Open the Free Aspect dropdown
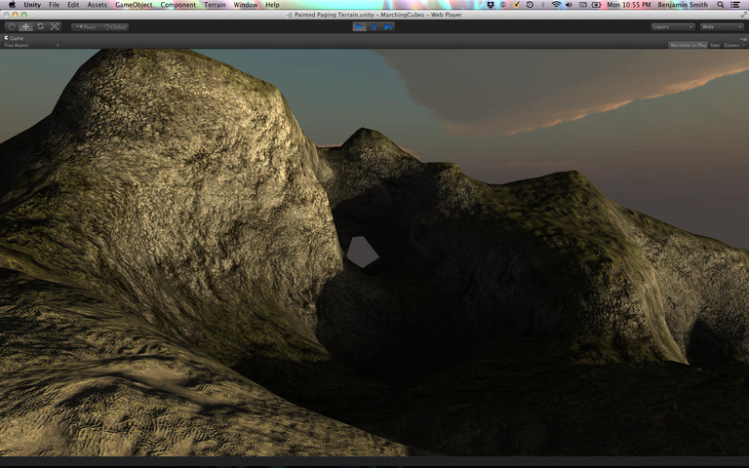 (31, 46)
